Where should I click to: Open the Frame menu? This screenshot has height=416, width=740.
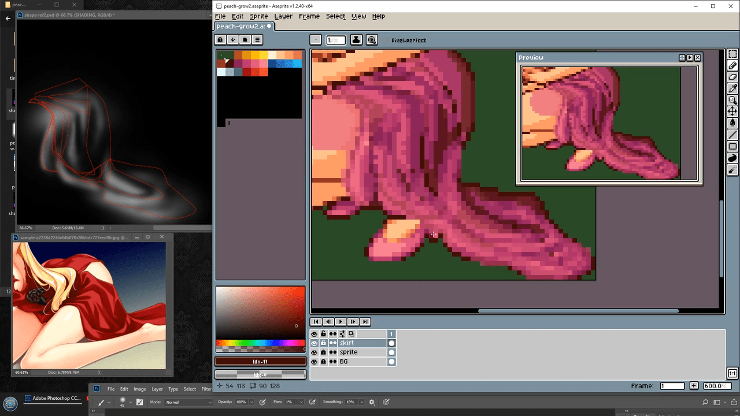tap(309, 16)
